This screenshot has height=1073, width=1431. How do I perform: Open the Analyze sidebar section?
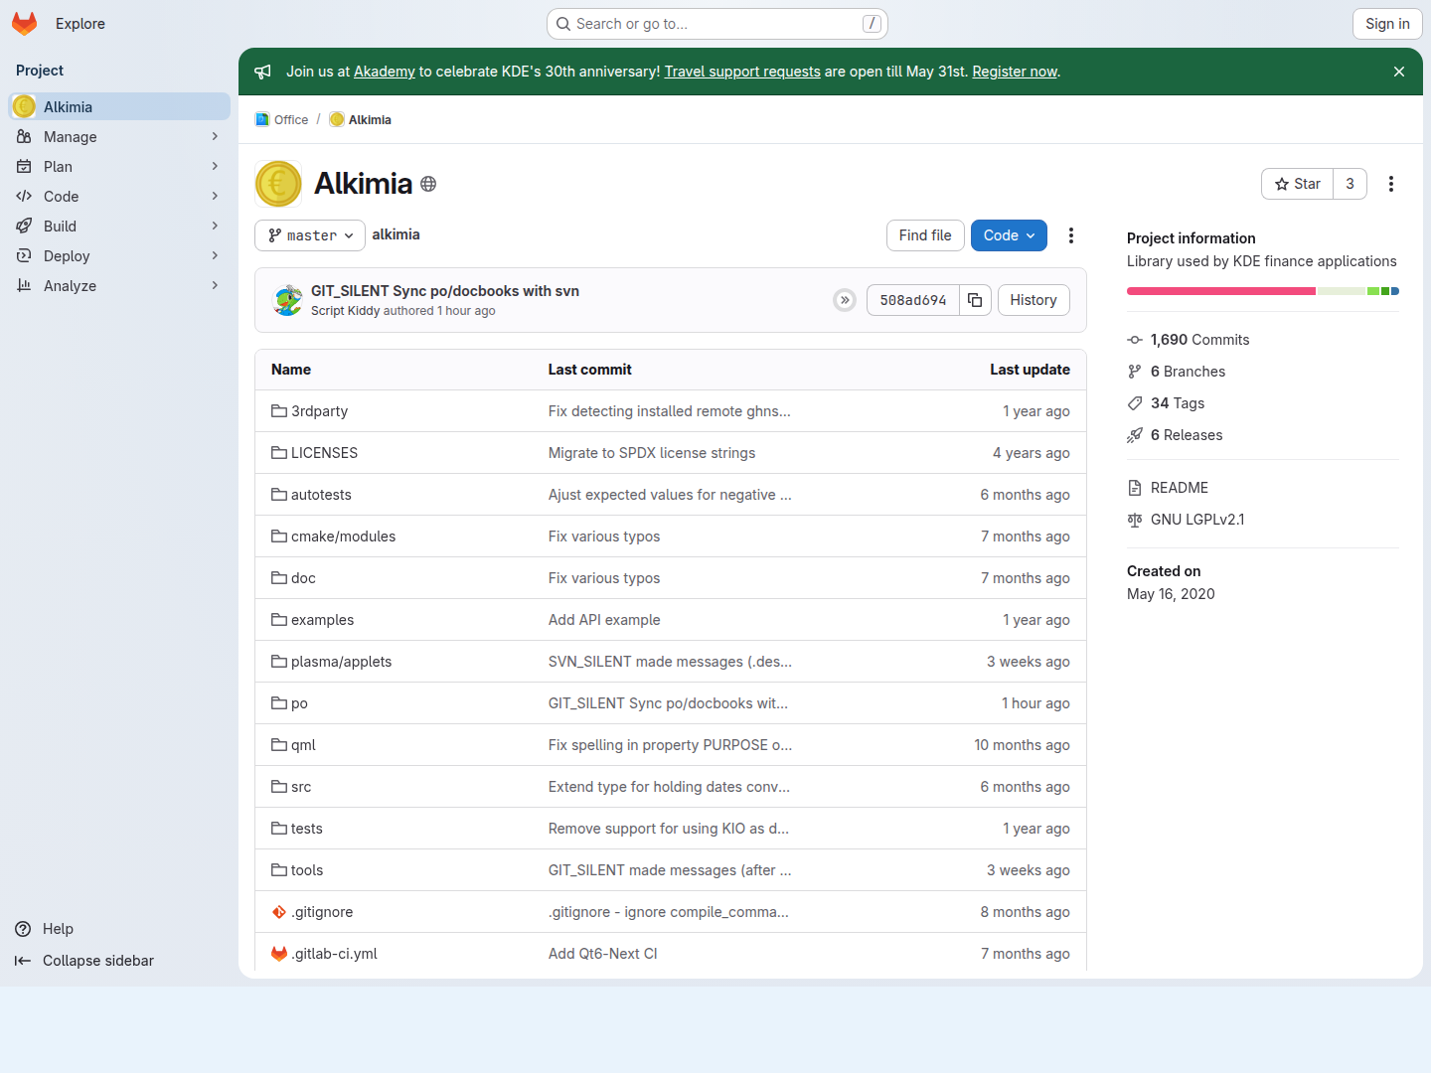click(119, 285)
